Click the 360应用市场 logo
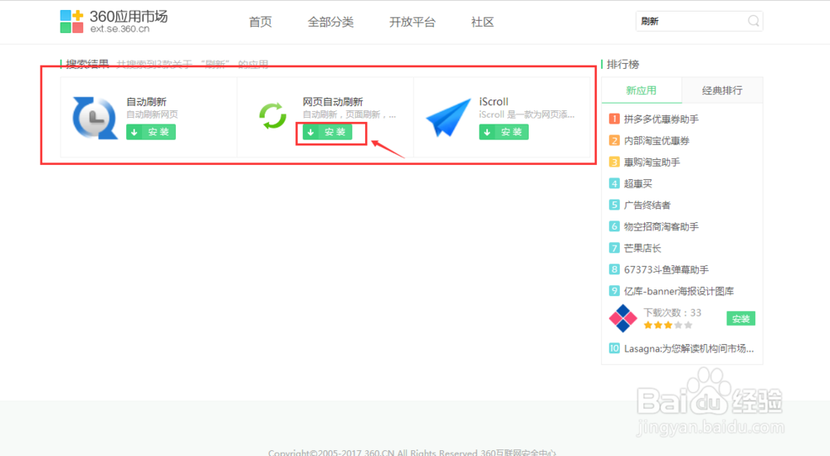830x456 pixels. coord(113,22)
